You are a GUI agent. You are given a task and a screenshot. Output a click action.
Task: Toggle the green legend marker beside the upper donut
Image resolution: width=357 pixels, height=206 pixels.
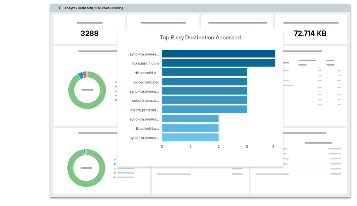[115, 82]
